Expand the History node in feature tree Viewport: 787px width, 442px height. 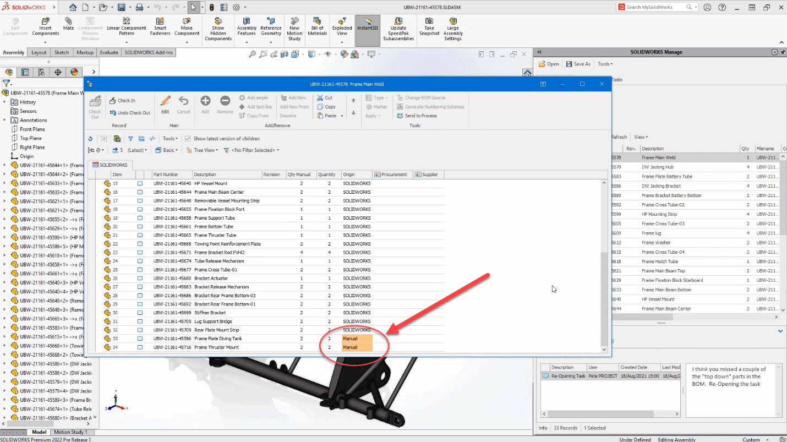coord(4,102)
